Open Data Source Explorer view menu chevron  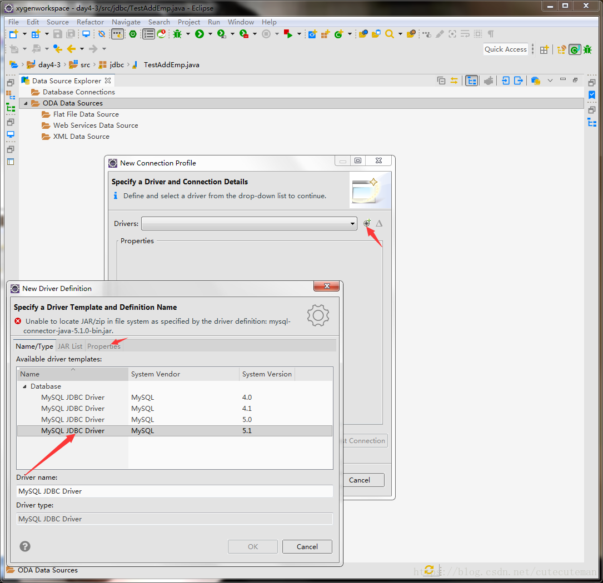(550, 81)
